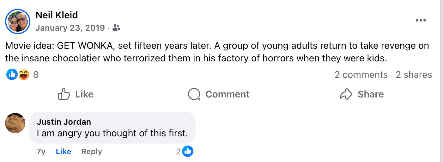Screen dimensions: 443x162
Task: Open the Neil Kleid profile name link
Action: click(57, 15)
